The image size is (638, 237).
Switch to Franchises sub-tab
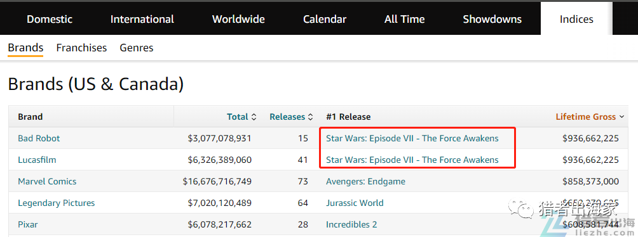pyautogui.click(x=81, y=48)
